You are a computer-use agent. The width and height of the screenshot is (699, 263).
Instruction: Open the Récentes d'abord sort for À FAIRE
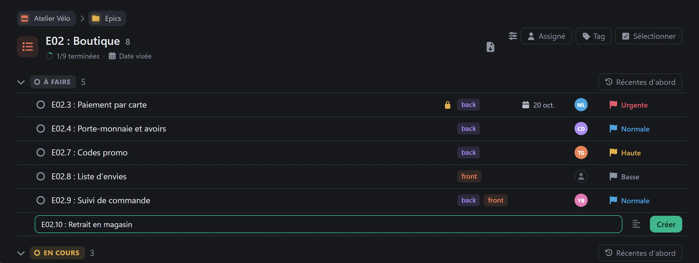(640, 82)
